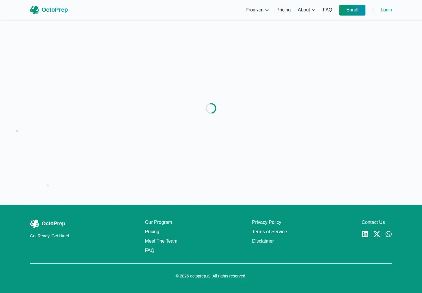Screen dimensions: 422x293
Task: Open the footer Pricing link
Action: [x=152, y=231]
